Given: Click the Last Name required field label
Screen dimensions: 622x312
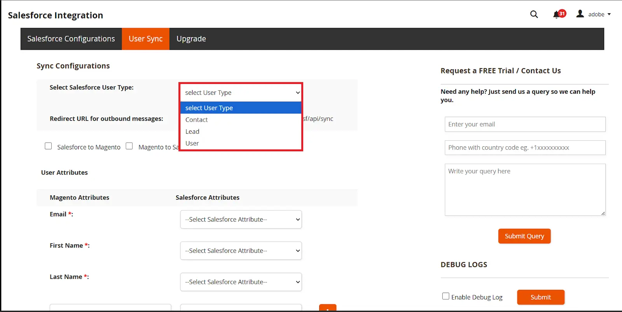Looking at the screenshot, I should [69, 277].
